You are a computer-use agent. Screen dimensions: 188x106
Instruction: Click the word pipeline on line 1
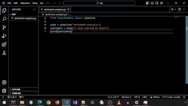(x=90, y=18)
